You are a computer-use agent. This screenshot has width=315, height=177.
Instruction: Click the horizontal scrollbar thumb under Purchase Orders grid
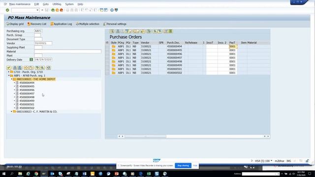pos(146,136)
